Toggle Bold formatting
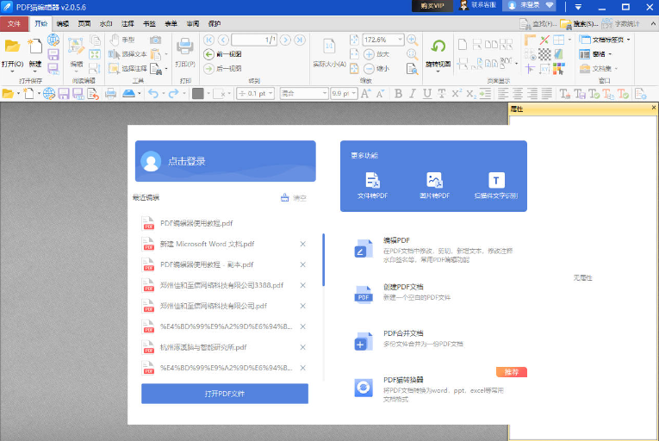Viewport: 659px width, 441px height. (399, 94)
